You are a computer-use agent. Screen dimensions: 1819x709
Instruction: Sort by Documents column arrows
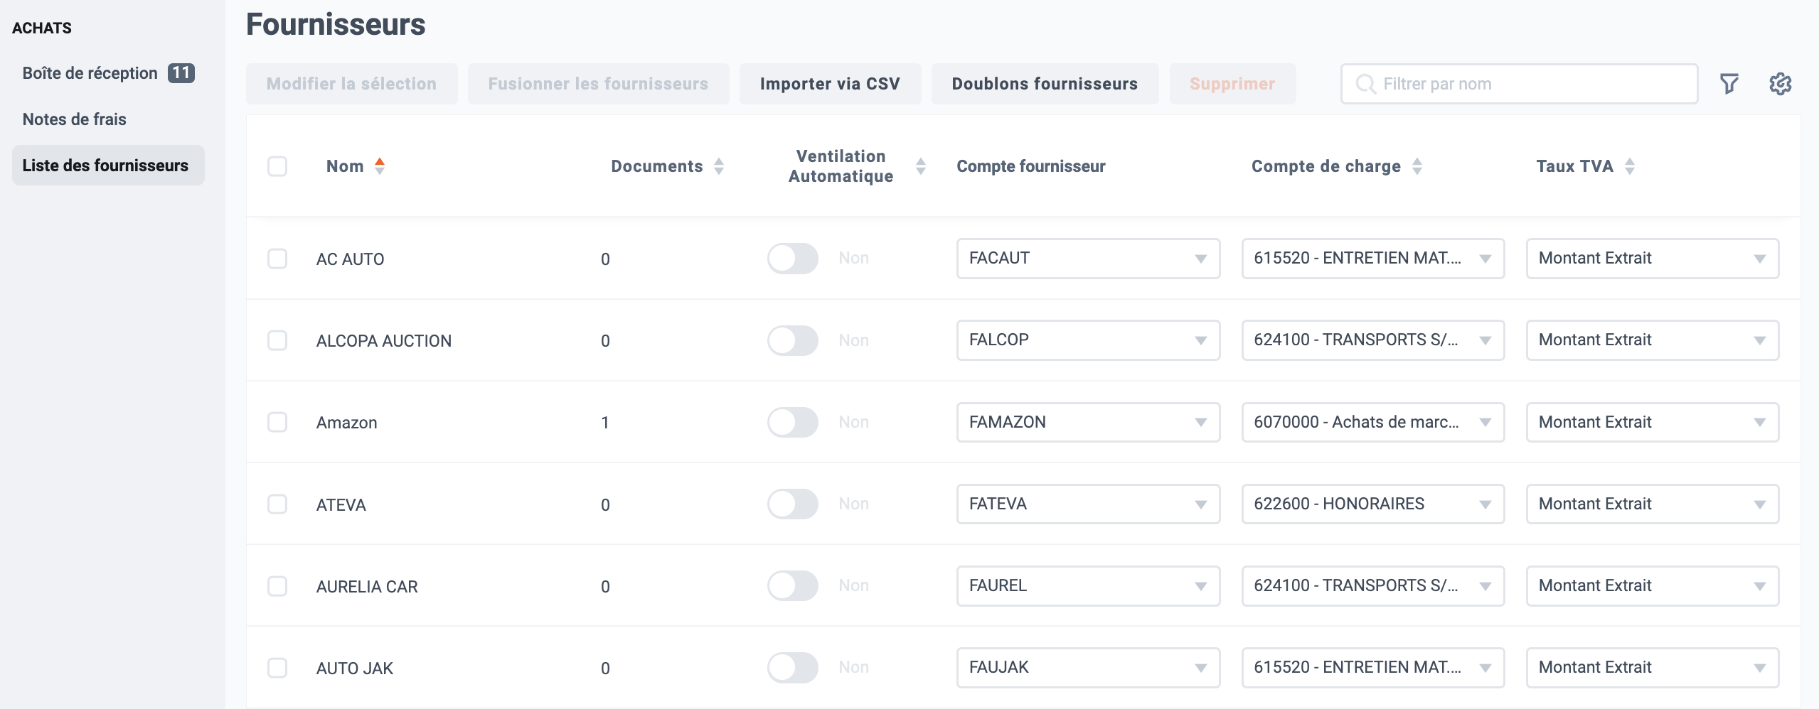719,166
